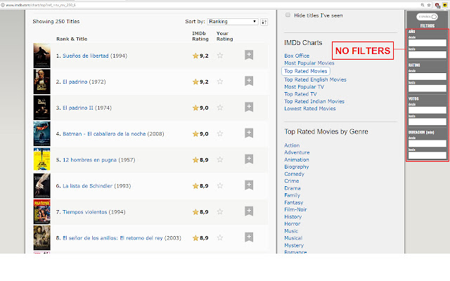450x281 pixels.
Task: Open the Sort by Ranking dropdown
Action: [232, 22]
